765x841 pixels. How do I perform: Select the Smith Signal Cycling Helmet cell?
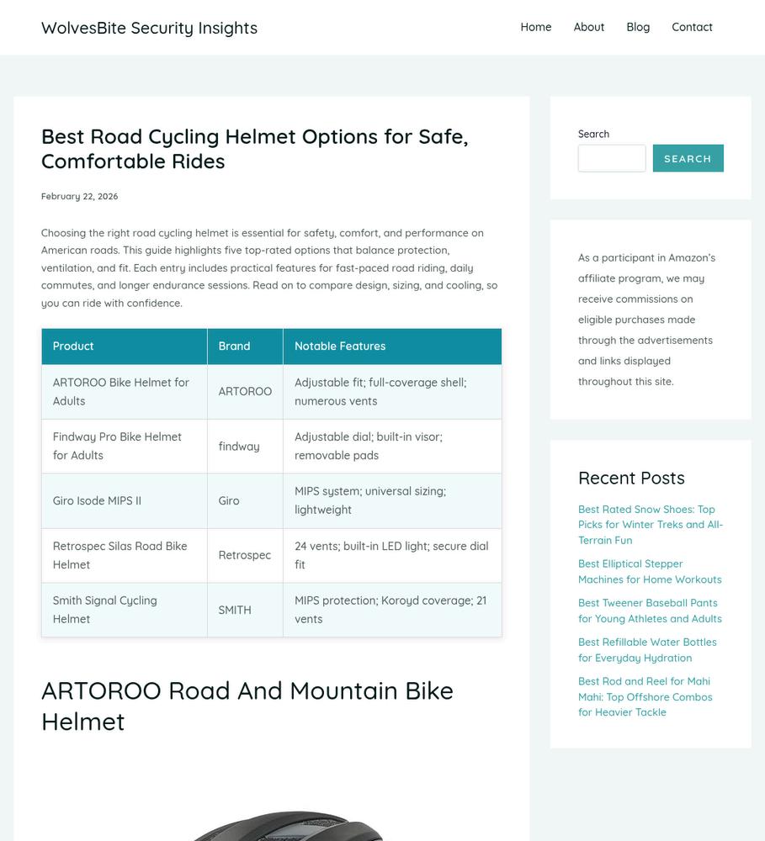click(x=124, y=610)
